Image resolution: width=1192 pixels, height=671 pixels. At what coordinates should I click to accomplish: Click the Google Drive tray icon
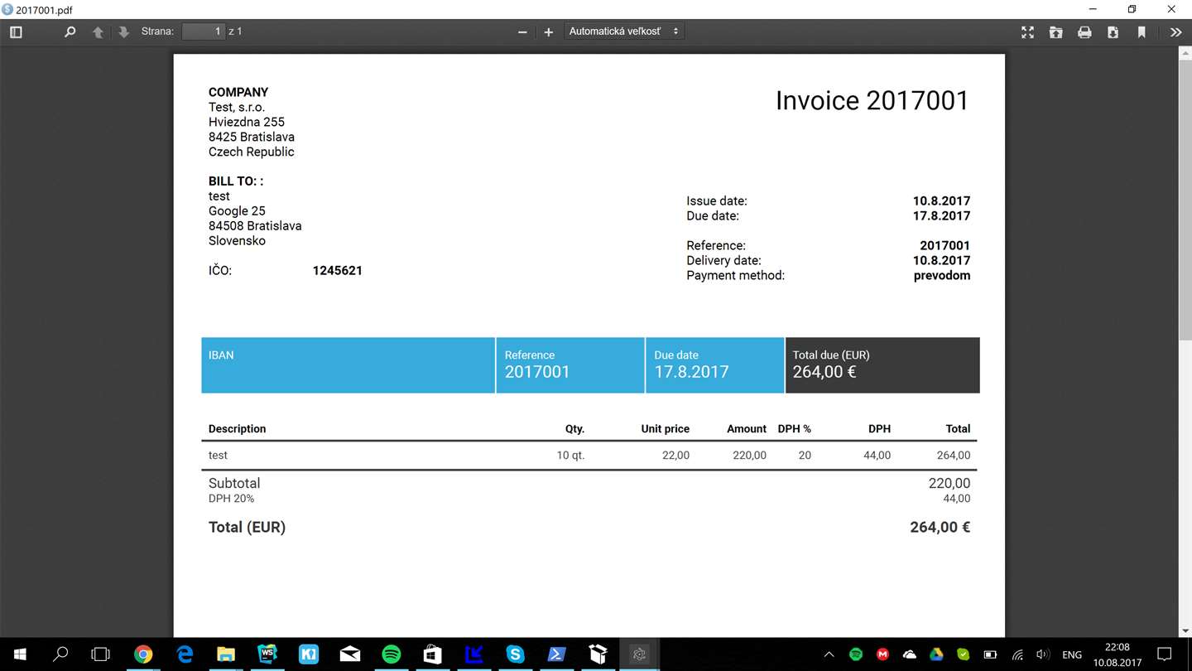coord(936,654)
